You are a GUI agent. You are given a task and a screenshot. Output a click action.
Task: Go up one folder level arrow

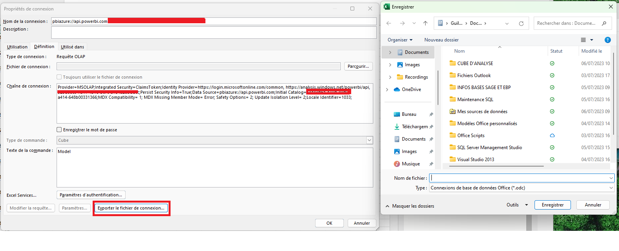[425, 23]
